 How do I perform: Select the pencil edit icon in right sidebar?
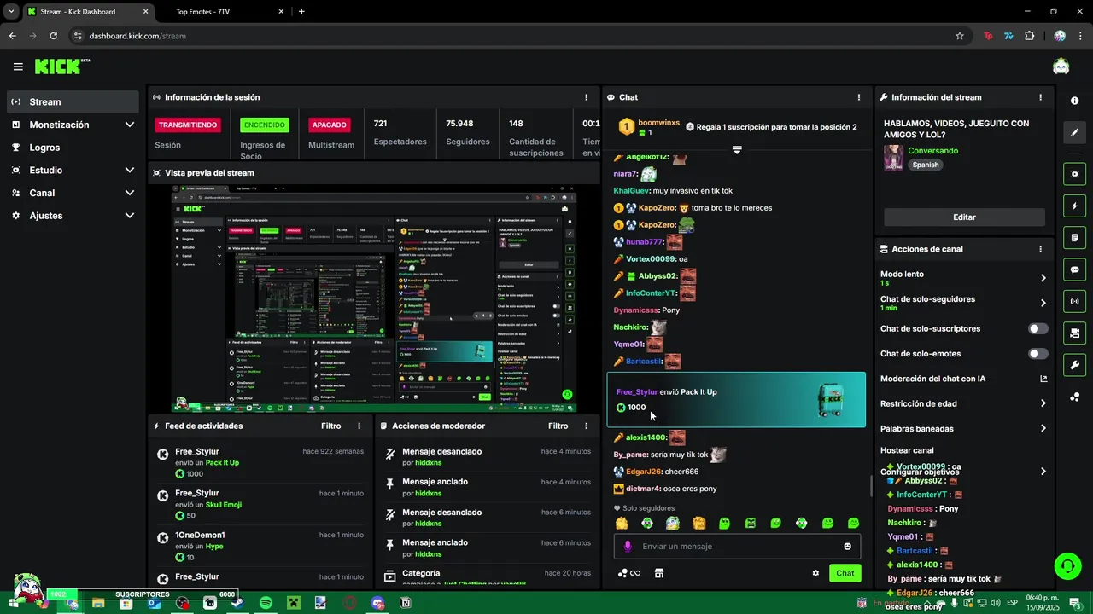click(1074, 132)
